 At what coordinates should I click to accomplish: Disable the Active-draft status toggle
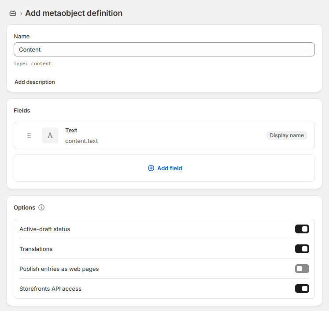coord(302,229)
